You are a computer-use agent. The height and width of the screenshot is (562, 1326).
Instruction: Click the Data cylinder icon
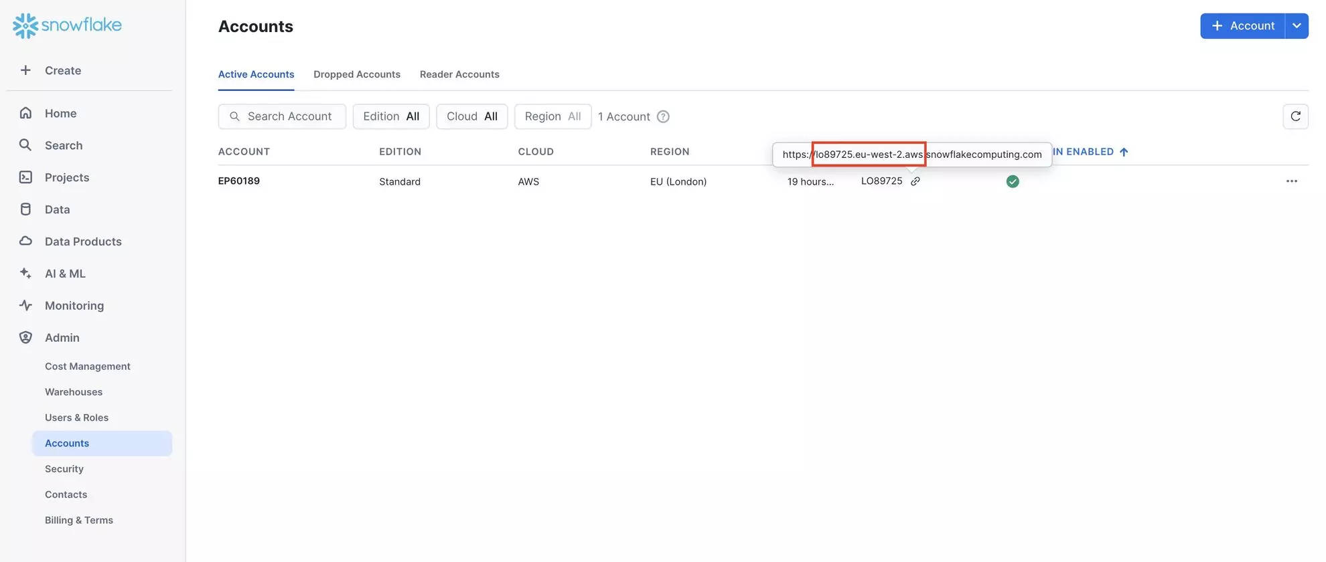click(25, 209)
